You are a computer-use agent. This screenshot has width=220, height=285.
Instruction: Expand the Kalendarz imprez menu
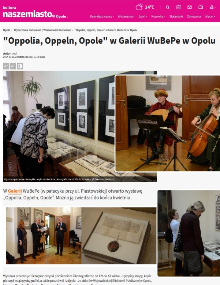point(102,16)
